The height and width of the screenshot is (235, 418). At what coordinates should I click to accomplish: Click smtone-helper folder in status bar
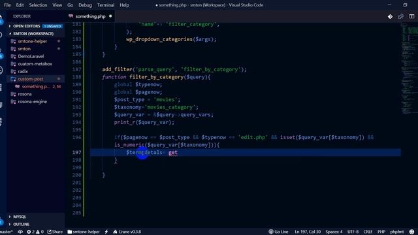(x=84, y=232)
